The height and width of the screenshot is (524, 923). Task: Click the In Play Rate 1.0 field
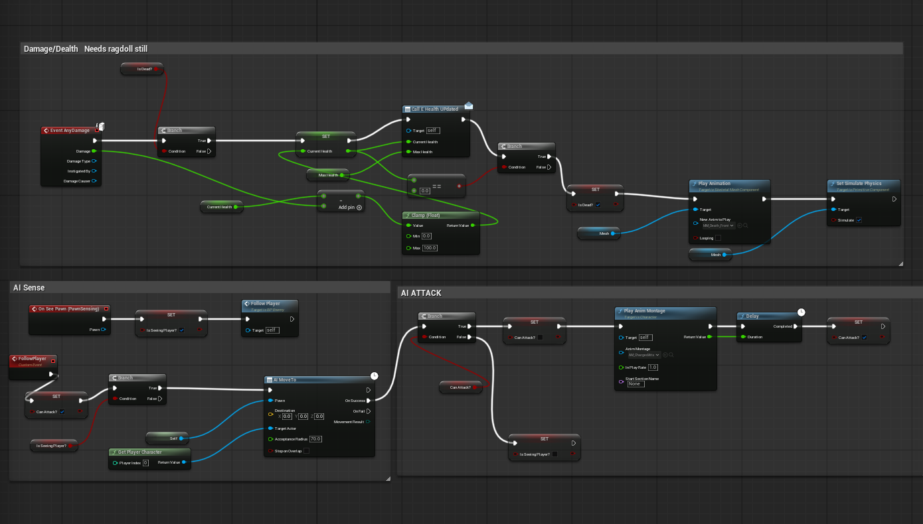coord(653,367)
